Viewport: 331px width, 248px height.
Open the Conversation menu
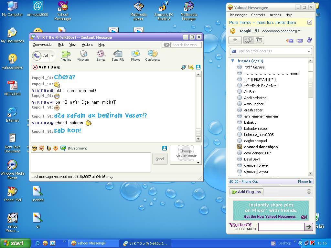[43, 45]
